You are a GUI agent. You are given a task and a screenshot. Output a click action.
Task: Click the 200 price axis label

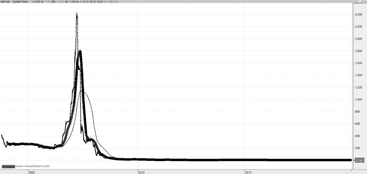click(x=358, y=148)
